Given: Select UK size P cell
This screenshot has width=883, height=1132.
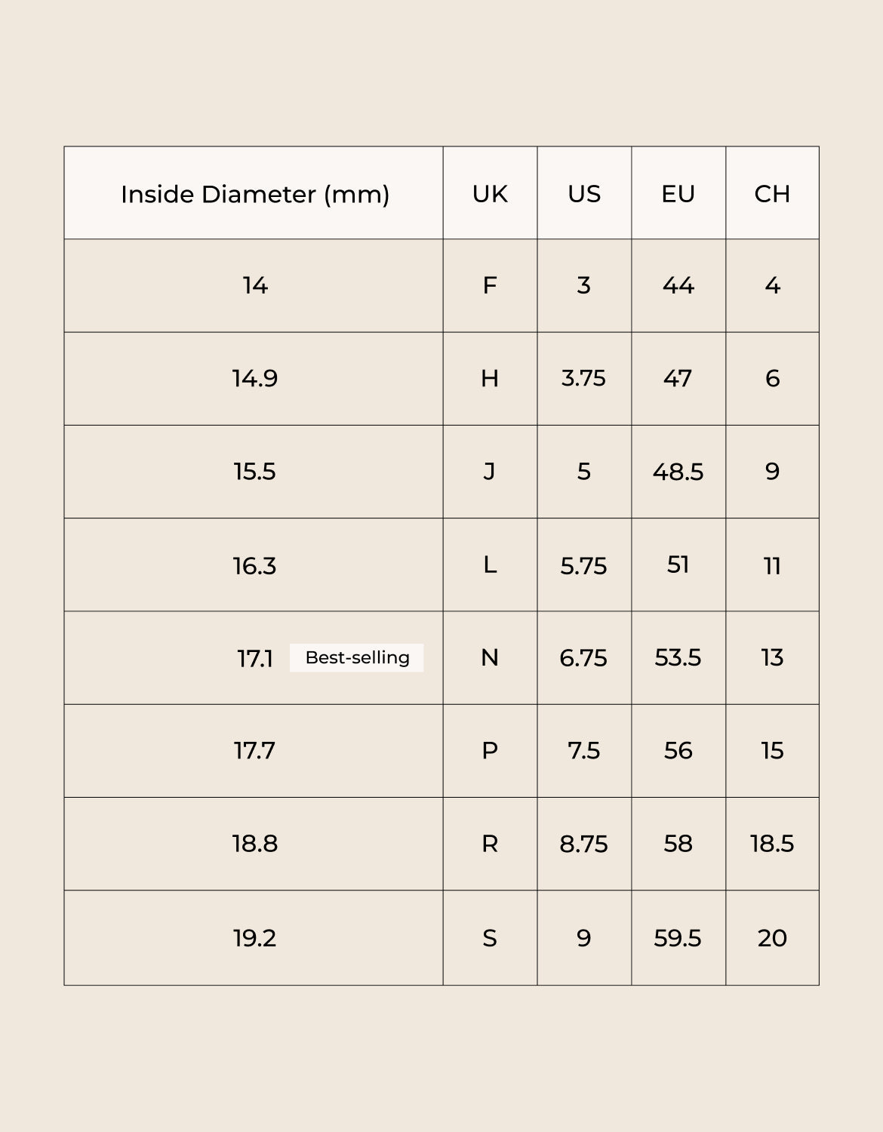Looking at the screenshot, I should coord(490,751).
